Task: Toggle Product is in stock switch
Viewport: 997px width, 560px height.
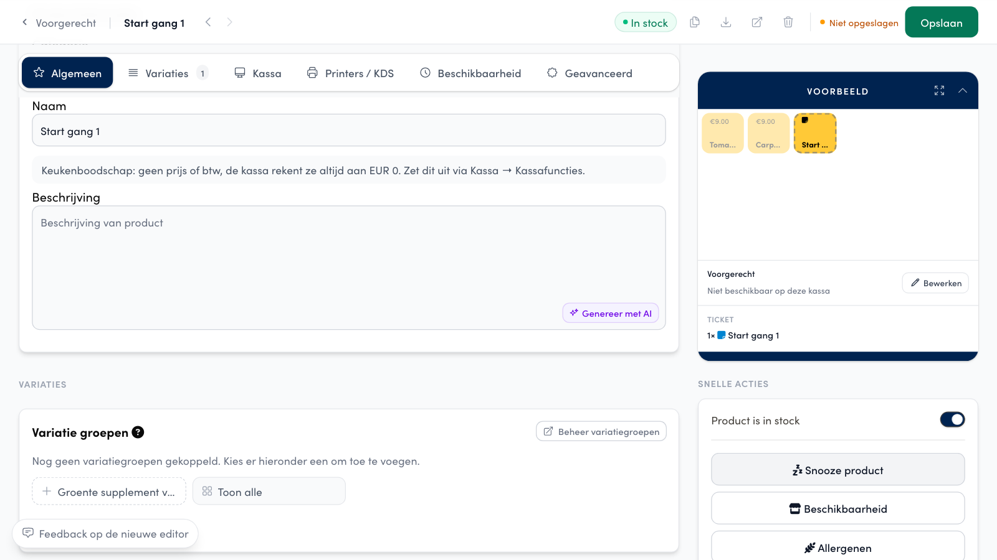Action: (952, 420)
